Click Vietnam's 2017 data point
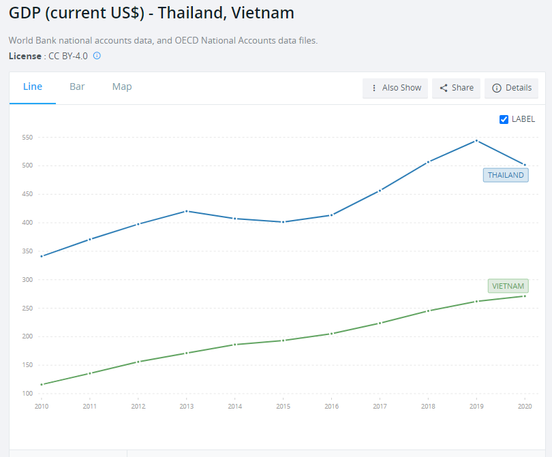The width and height of the screenshot is (552, 457). click(380, 323)
